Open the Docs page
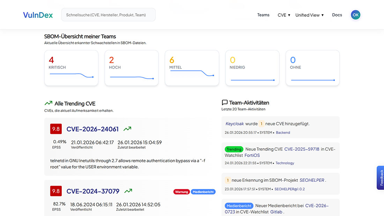The width and height of the screenshot is (384, 216). (x=337, y=15)
